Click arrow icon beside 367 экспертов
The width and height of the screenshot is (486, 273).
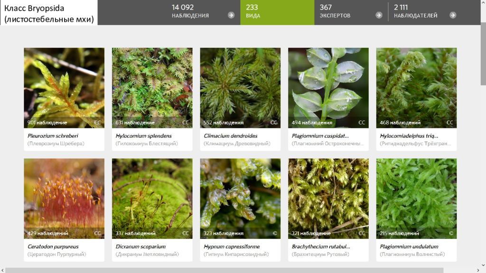click(x=379, y=15)
